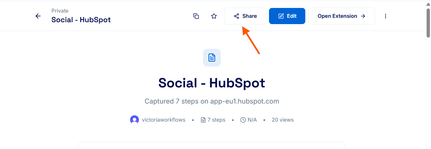Mark the guide as favorite with star icon

(214, 16)
